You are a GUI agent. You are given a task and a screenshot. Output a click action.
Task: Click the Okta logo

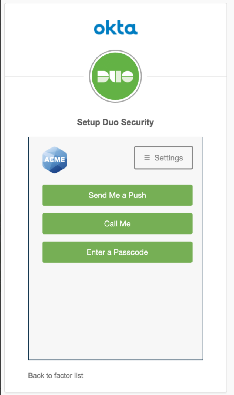116,27
